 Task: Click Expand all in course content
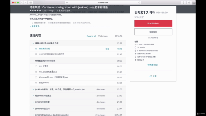pos(91,36)
